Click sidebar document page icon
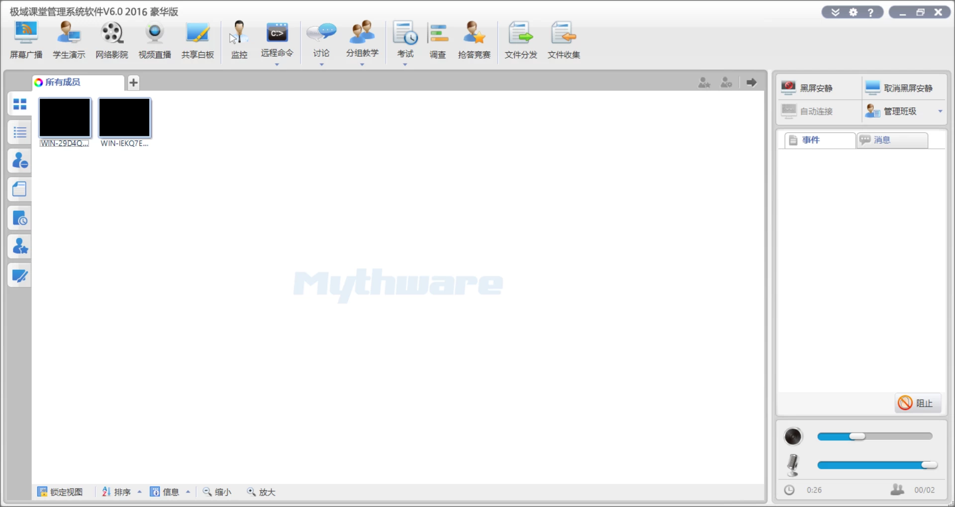The image size is (955, 507). tap(20, 189)
